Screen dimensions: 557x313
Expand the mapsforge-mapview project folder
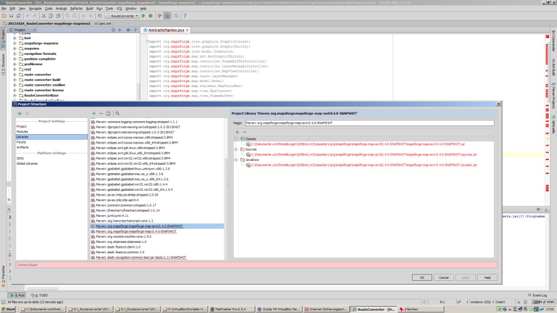click(15, 43)
